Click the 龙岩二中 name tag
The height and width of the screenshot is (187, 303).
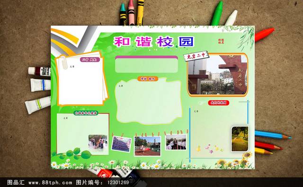[196, 56]
